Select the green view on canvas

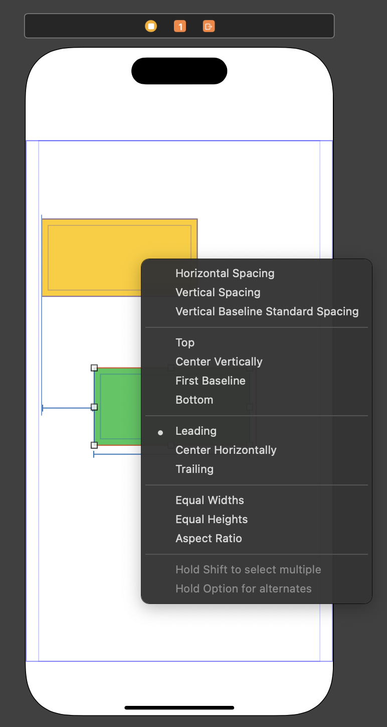(x=118, y=406)
